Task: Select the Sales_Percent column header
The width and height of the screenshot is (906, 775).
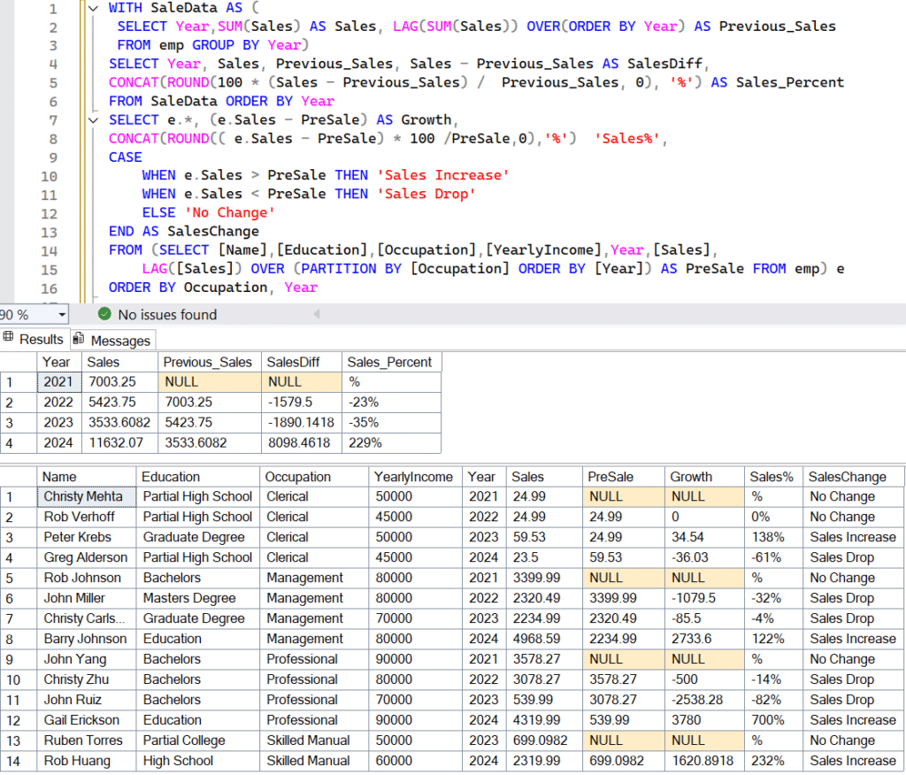Action: (x=392, y=362)
